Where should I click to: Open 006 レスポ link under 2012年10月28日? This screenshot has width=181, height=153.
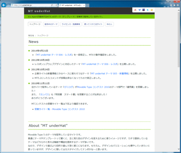pyautogui.click(x=100, y=64)
